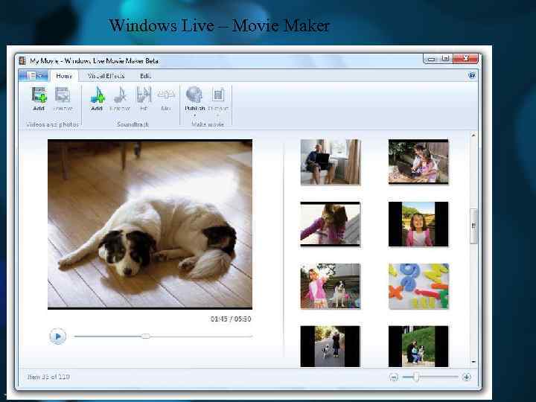
Task: Click the Mix soundtrack icon
Action: 166,95
